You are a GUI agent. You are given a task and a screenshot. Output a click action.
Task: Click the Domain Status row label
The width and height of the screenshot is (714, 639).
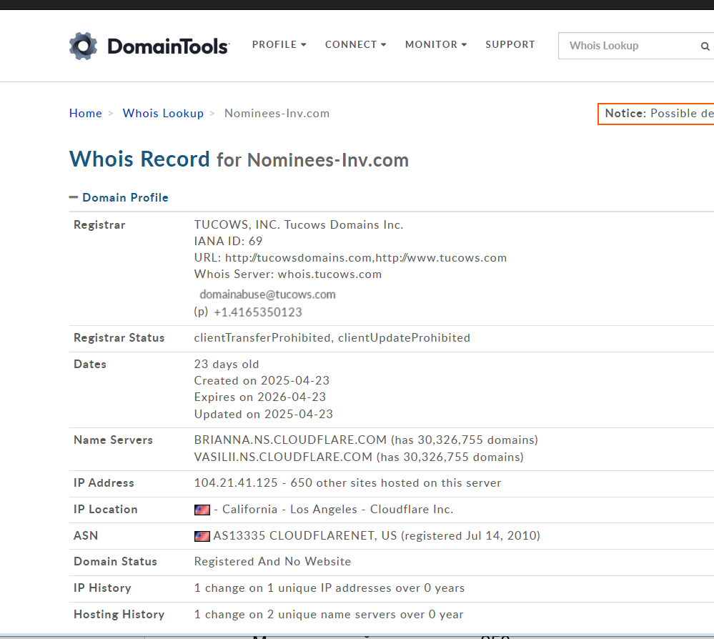[115, 562]
